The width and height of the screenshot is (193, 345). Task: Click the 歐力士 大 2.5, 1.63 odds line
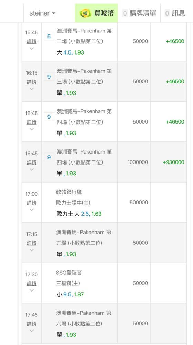pos(79,214)
